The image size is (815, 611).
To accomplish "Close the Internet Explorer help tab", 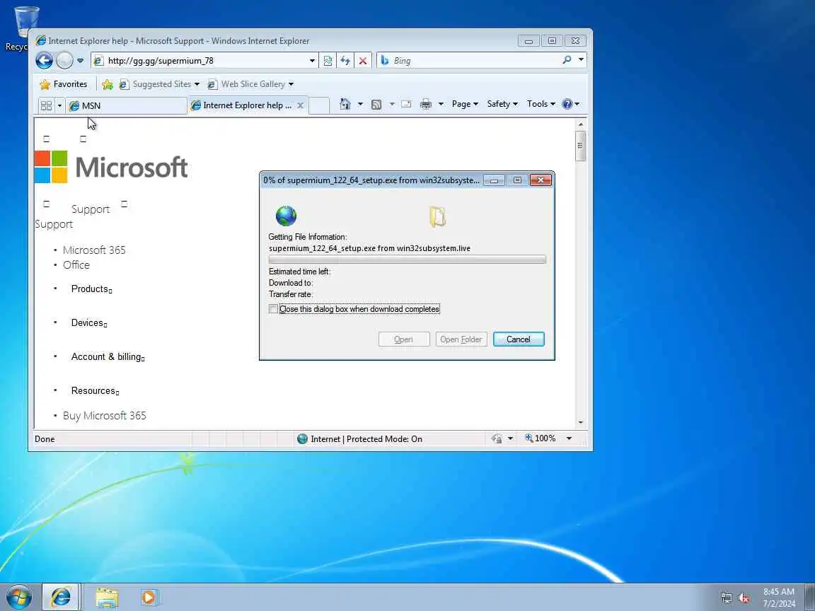I will 301,105.
